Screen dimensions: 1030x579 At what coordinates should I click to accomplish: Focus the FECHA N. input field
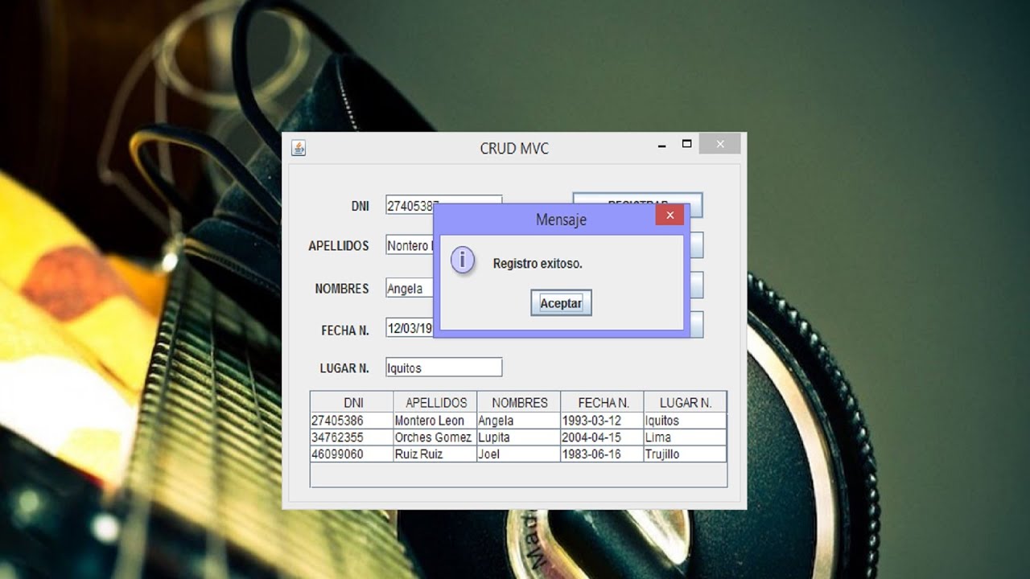tap(410, 328)
